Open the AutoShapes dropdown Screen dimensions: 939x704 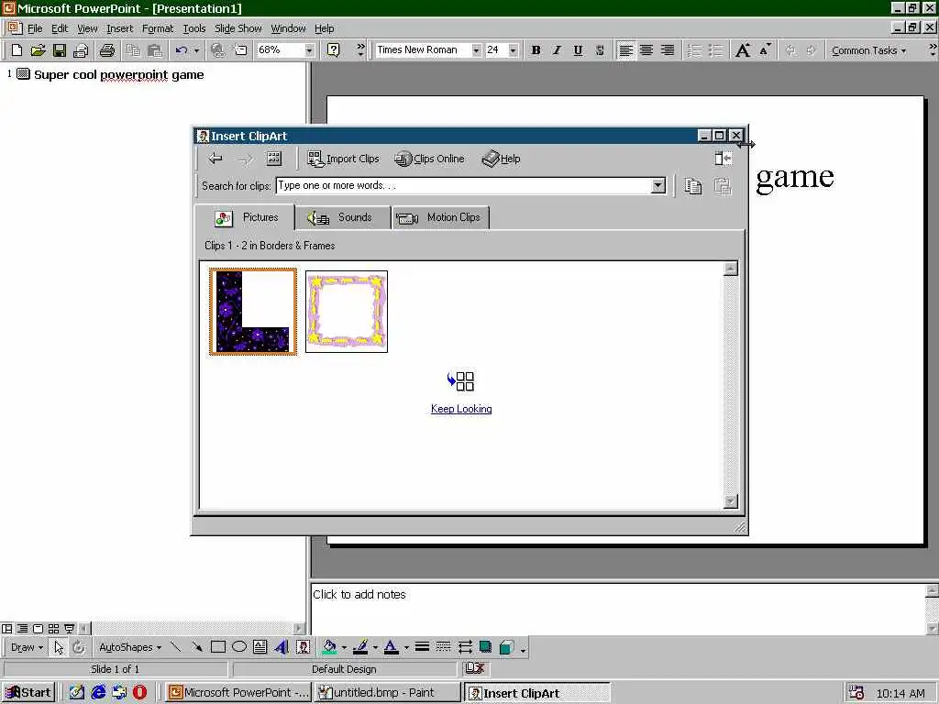(130, 647)
